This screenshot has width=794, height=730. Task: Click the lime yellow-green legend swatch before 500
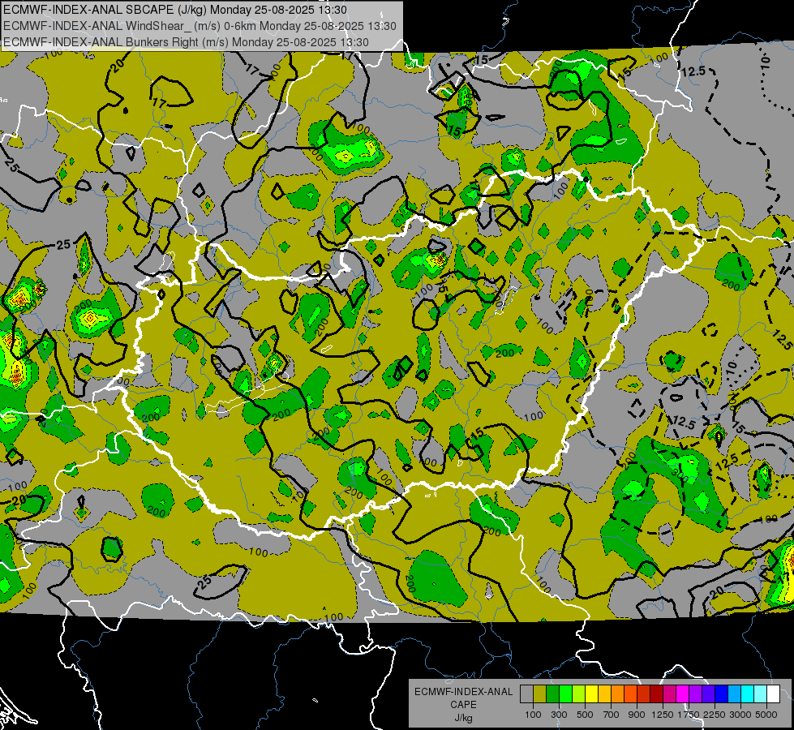[x=579, y=694]
